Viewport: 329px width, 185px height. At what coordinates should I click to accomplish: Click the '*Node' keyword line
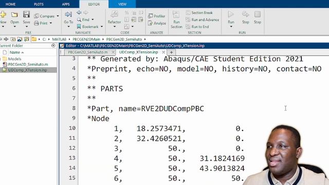(x=98, y=119)
